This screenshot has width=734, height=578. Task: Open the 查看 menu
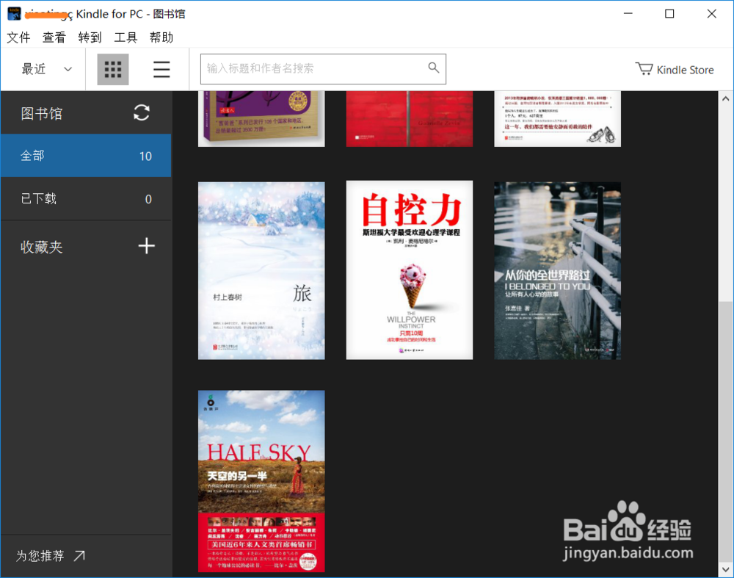click(54, 37)
